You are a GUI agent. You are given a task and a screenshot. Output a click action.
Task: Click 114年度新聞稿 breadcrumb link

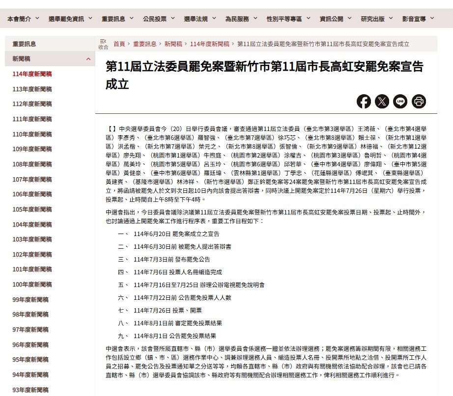coord(209,44)
